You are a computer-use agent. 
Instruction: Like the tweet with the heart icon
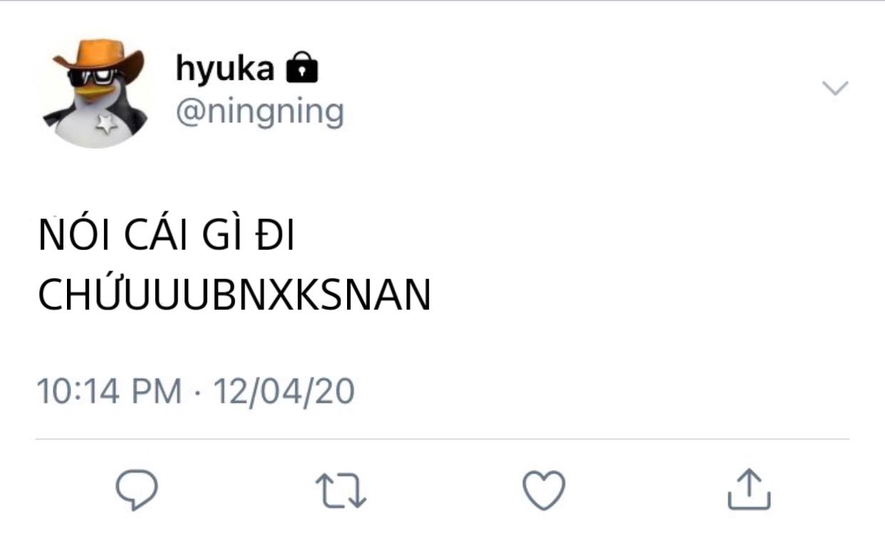pyautogui.click(x=544, y=490)
